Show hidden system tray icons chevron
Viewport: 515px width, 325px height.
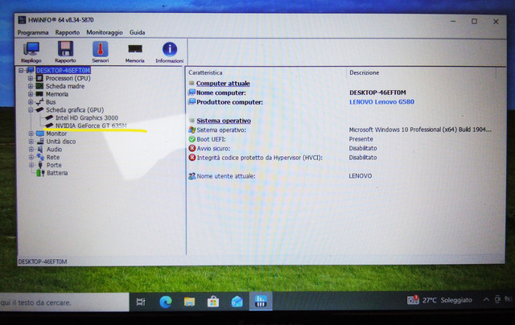pos(486,299)
